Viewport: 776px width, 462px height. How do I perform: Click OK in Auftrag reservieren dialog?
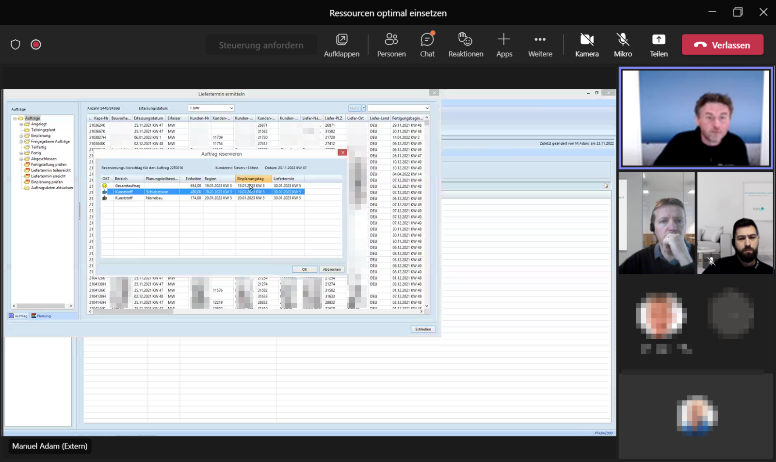tap(305, 269)
